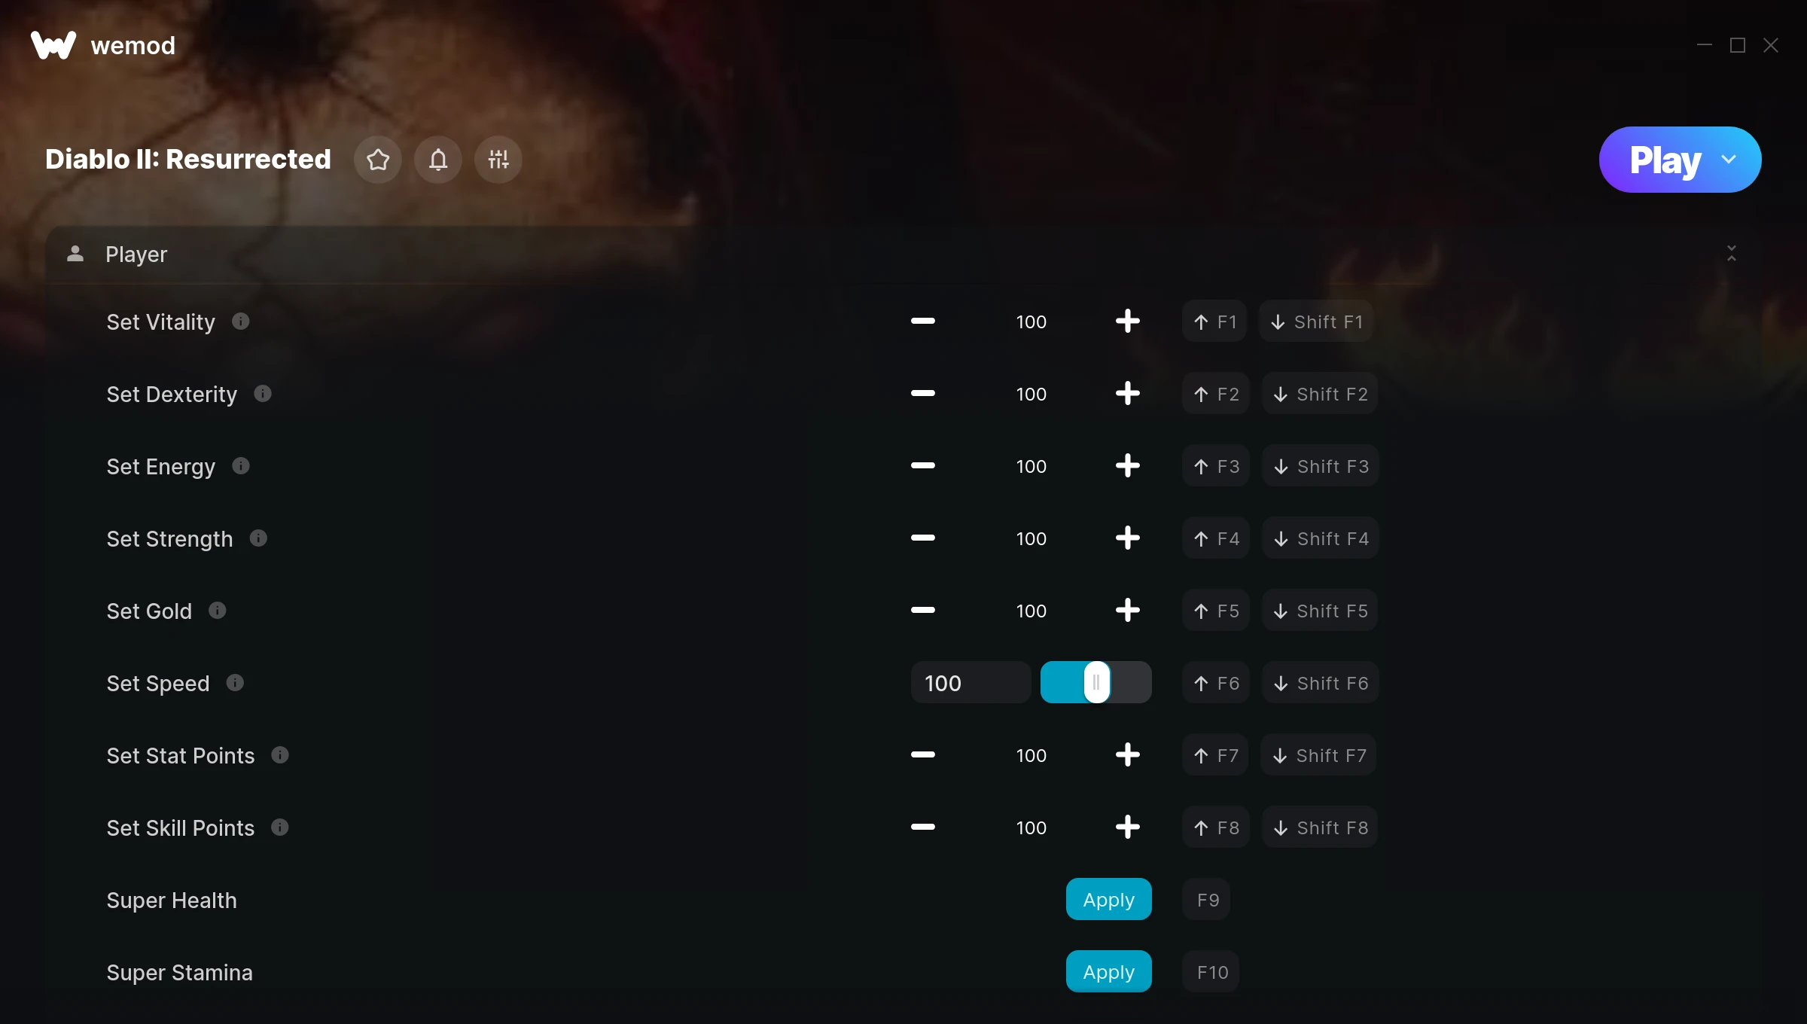Click info icon beside Set Skill Points
This screenshot has height=1024, width=1807.
[x=280, y=827]
